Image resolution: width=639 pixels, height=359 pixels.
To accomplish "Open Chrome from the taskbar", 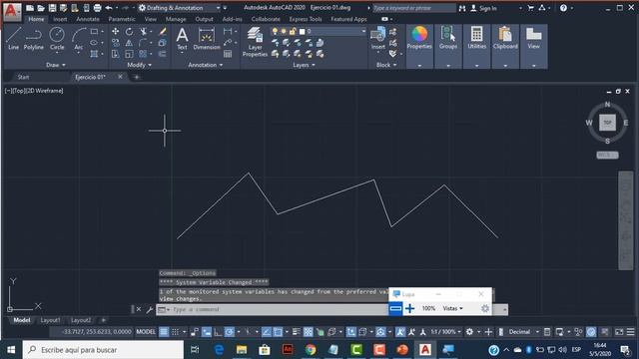I will pyautogui.click(x=311, y=350).
